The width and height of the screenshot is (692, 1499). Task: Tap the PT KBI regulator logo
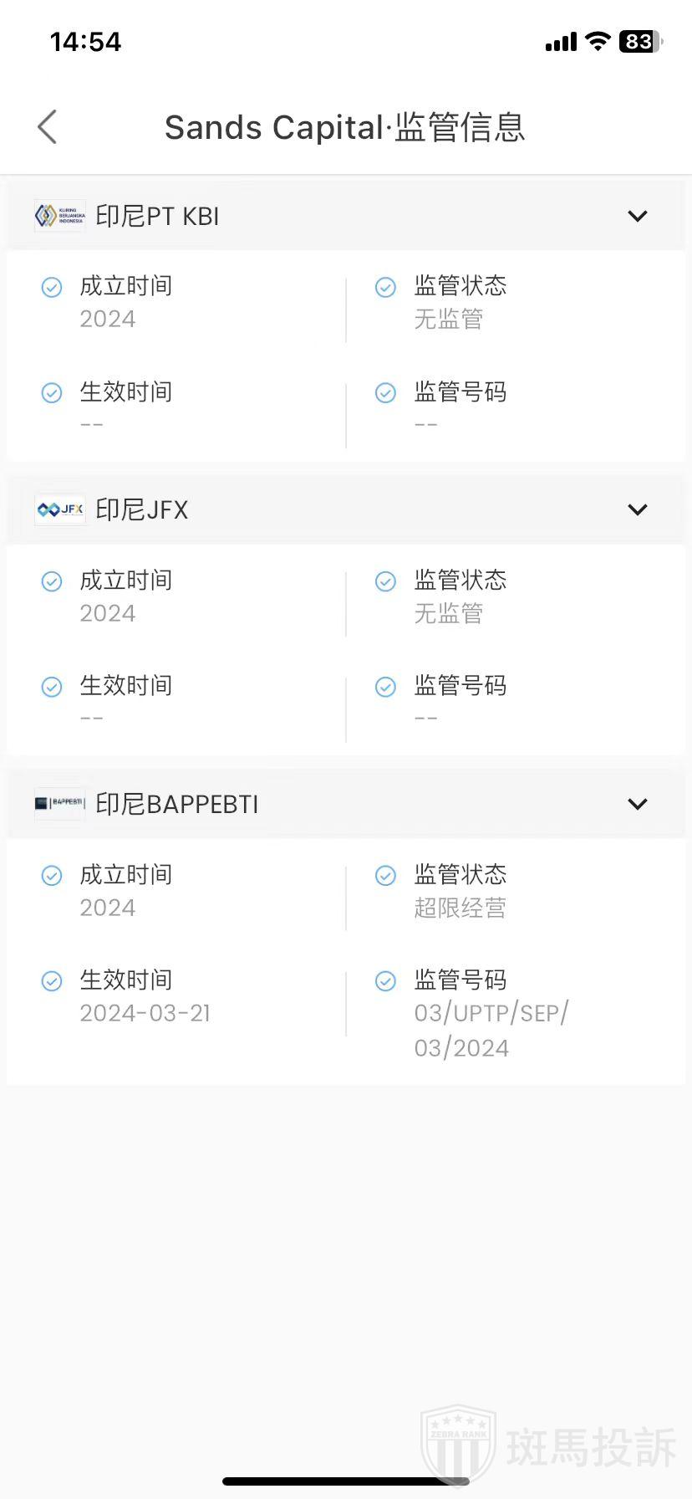59,216
